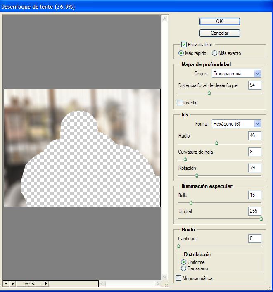Open the zoom level arrow menu
The image size is (273, 292).
click(x=46, y=284)
